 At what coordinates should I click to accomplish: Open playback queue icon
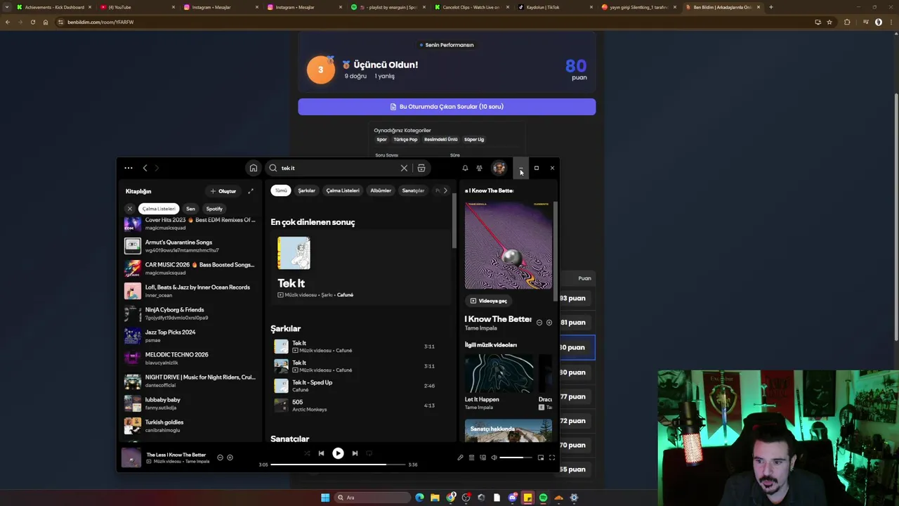click(x=471, y=458)
